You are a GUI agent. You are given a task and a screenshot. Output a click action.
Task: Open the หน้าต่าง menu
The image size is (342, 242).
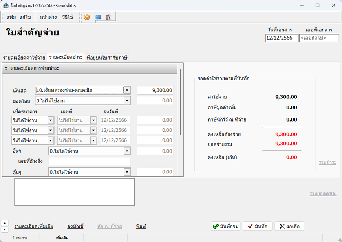pyautogui.click(x=48, y=17)
